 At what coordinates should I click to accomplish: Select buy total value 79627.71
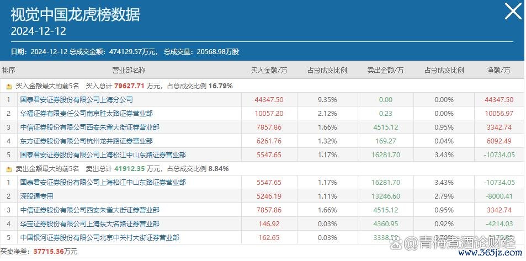(129, 86)
